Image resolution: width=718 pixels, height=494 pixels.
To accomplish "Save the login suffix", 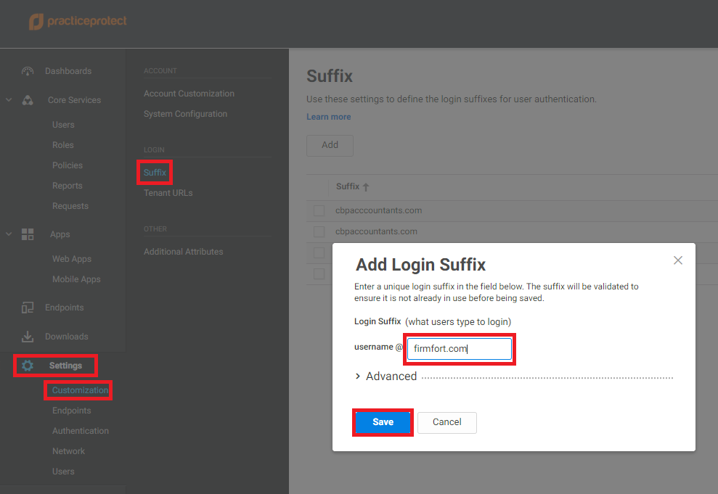I will 383,422.
